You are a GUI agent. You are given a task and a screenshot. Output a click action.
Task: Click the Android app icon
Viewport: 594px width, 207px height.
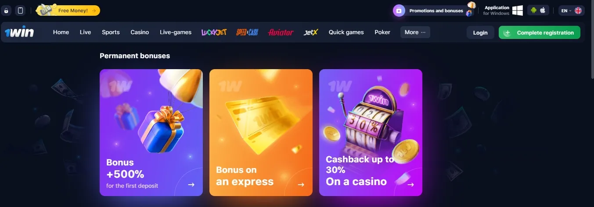[x=534, y=10]
